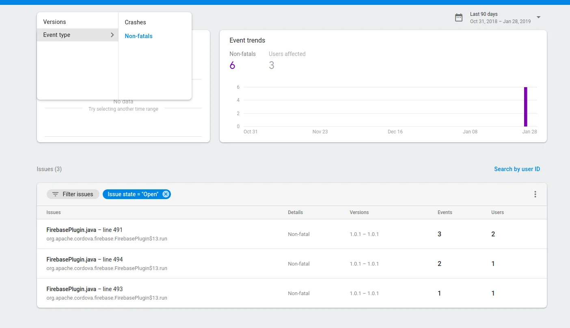The width and height of the screenshot is (570, 328).
Task: Select the Users affected metric
Action: point(287,60)
